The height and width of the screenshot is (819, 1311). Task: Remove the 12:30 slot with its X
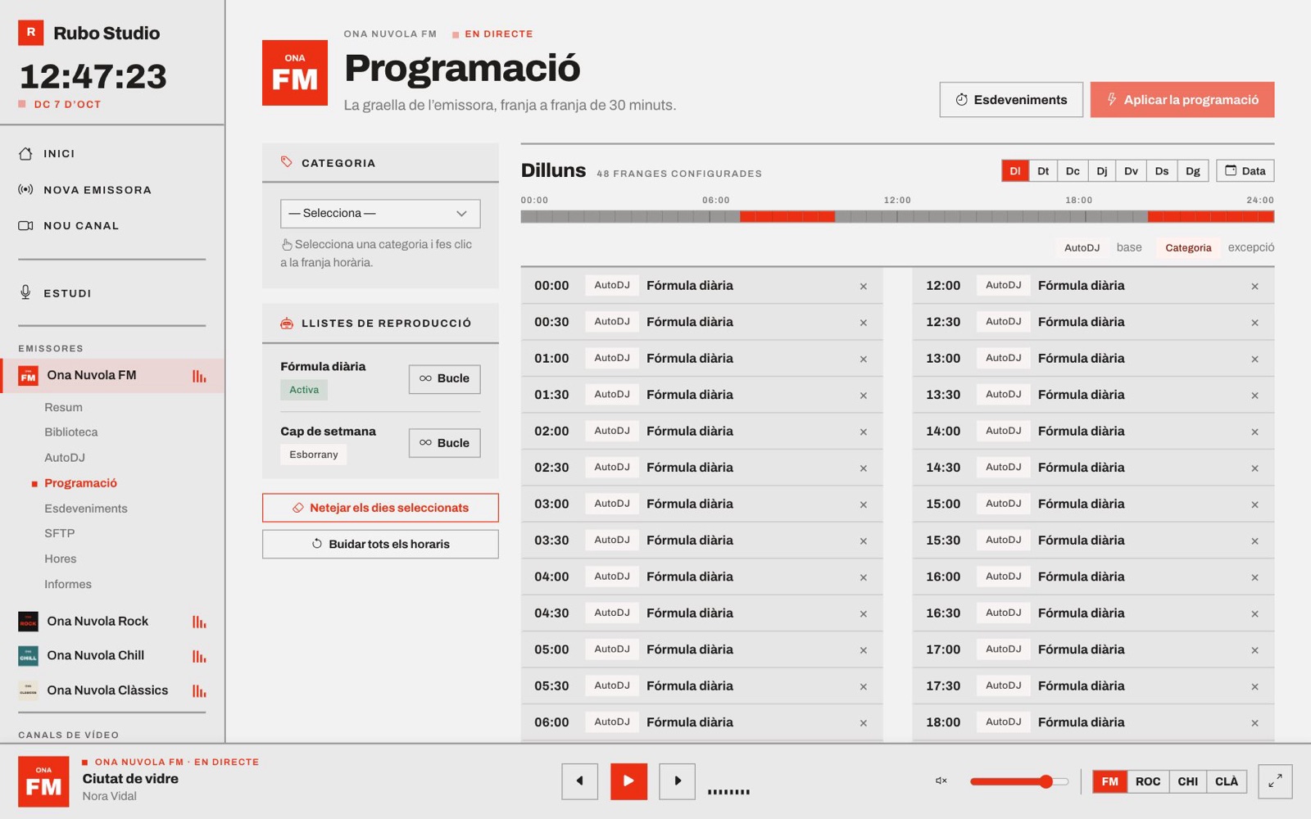coord(1254,323)
